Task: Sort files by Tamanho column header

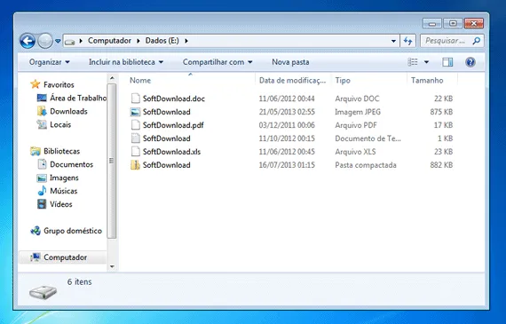Action: 427,81
